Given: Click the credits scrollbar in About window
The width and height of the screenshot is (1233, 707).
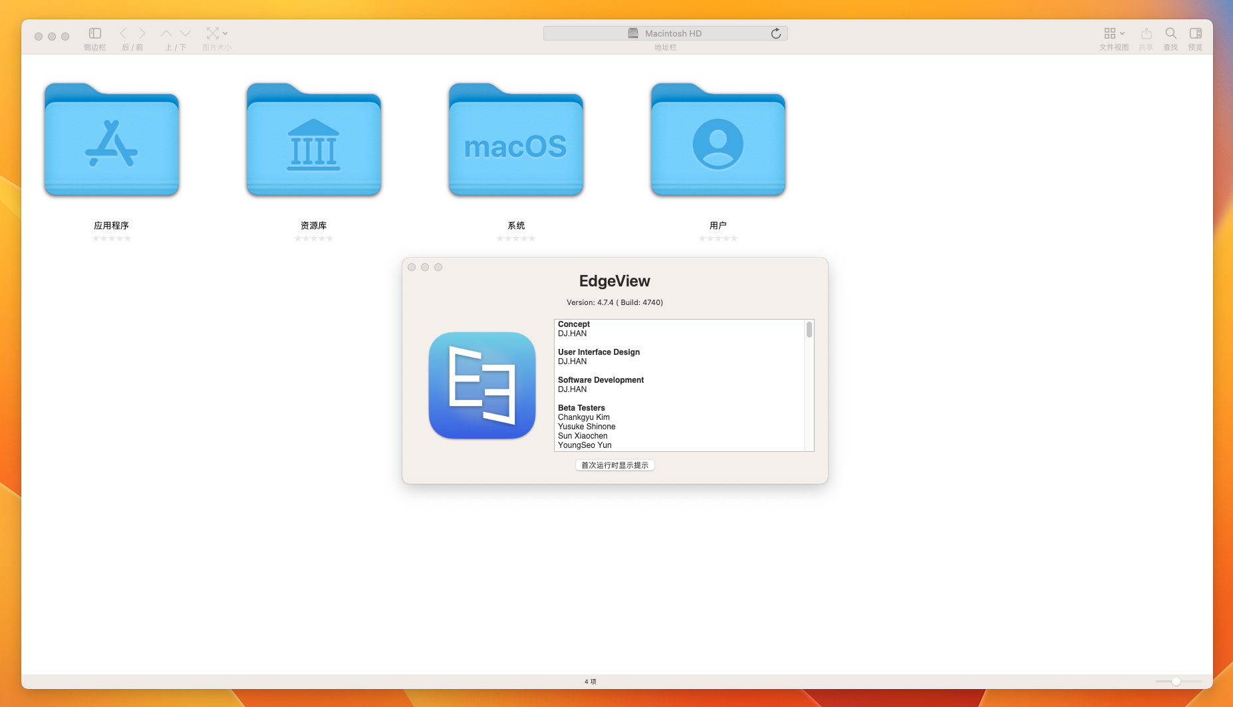Looking at the screenshot, I should (809, 330).
